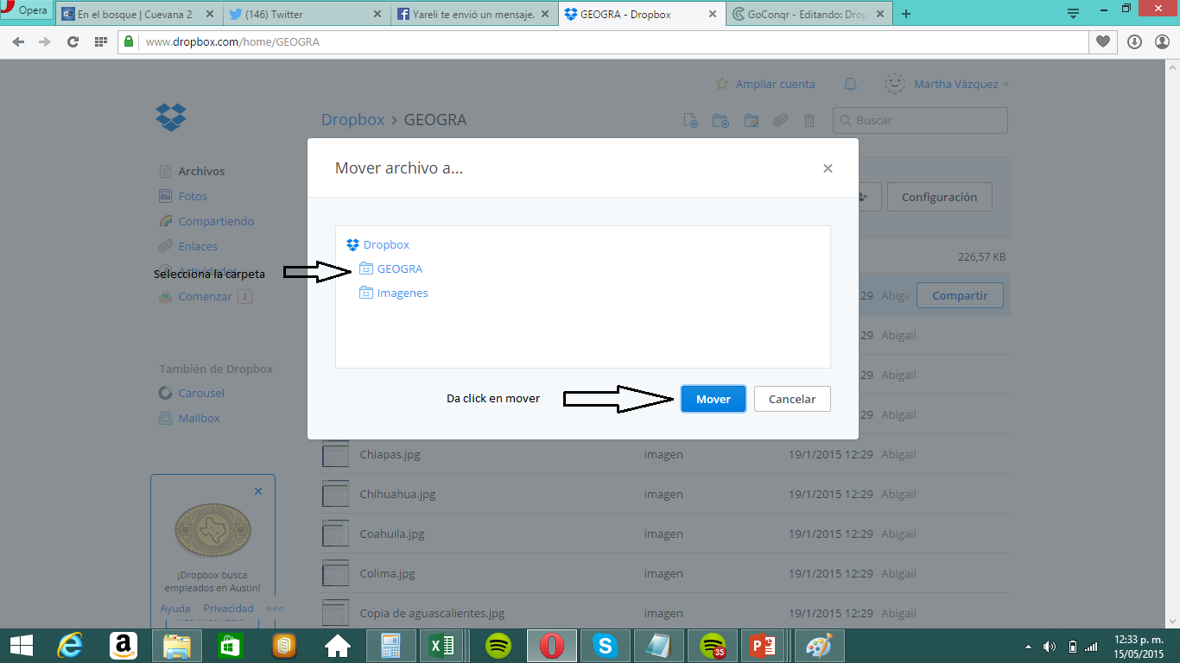
Task: Open the Opera main menu
Action: pyautogui.click(x=26, y=10)
